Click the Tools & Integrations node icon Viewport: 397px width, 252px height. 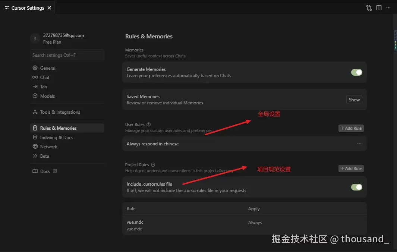click(35, 112)
